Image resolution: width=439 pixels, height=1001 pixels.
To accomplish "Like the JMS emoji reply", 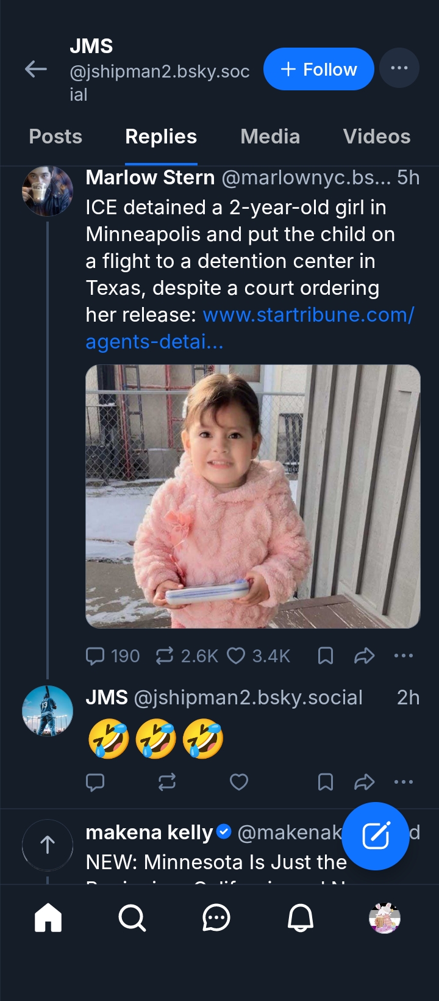I will pyautogui.click(x=238, y=782).
